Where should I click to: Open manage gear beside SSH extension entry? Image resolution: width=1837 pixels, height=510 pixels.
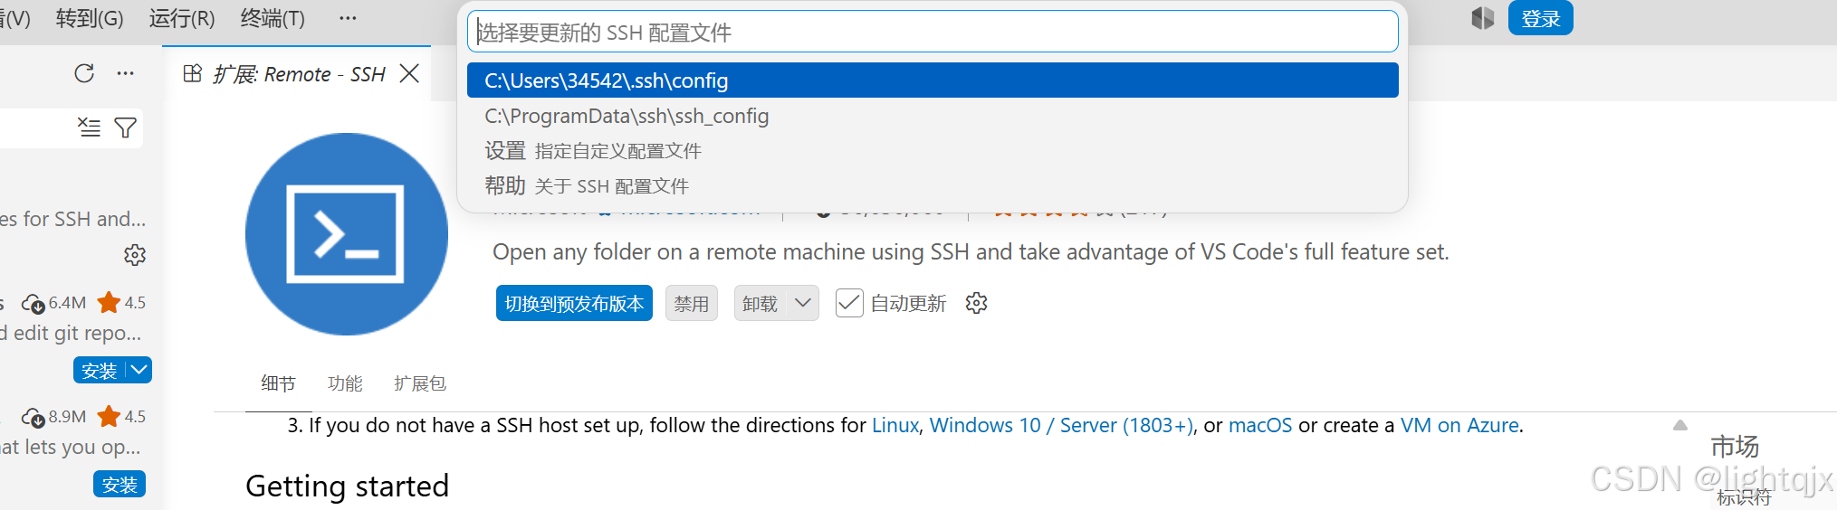tap(135, 255)
